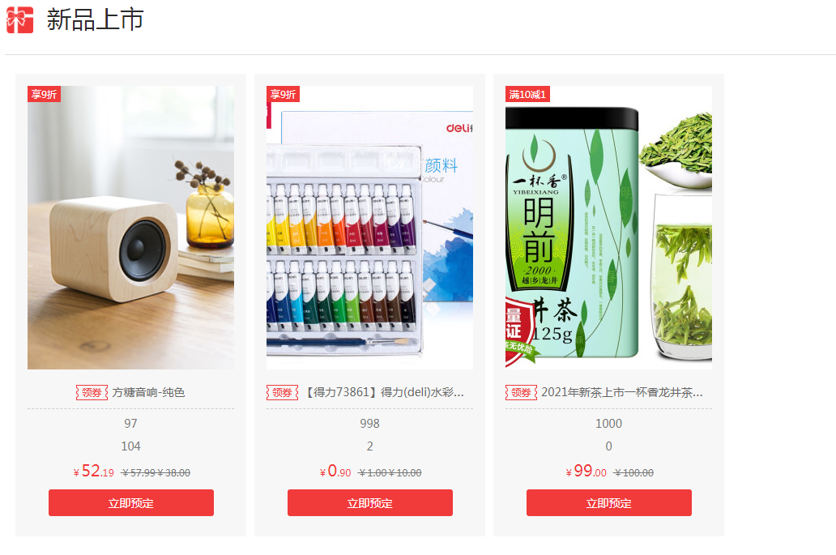Image resolution: width=836 pixels, height=555 pixels.
Task: Open the 方糖音响-纯色 product title link
Action: tap(148, 392)
